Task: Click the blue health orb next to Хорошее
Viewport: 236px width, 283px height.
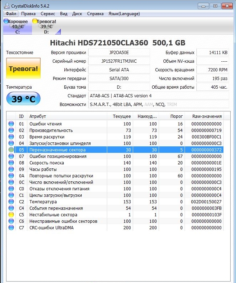Action: click(6, 21)
